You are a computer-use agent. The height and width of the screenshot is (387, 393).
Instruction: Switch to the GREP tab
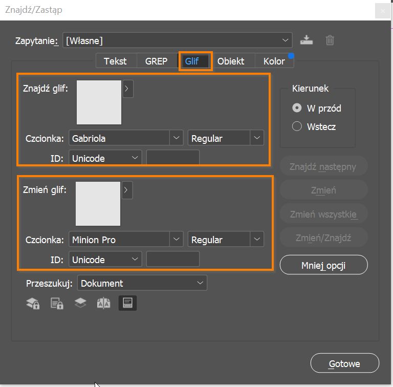tap(156, 61)
